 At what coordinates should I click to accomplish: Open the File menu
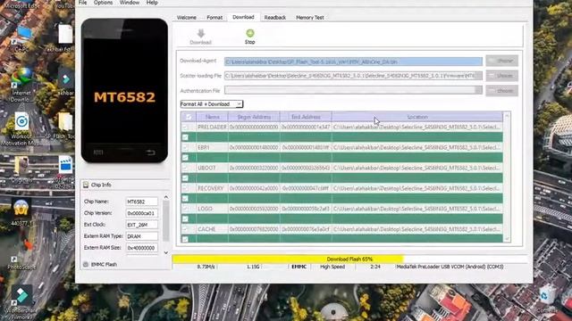click(x=83, y=3)
